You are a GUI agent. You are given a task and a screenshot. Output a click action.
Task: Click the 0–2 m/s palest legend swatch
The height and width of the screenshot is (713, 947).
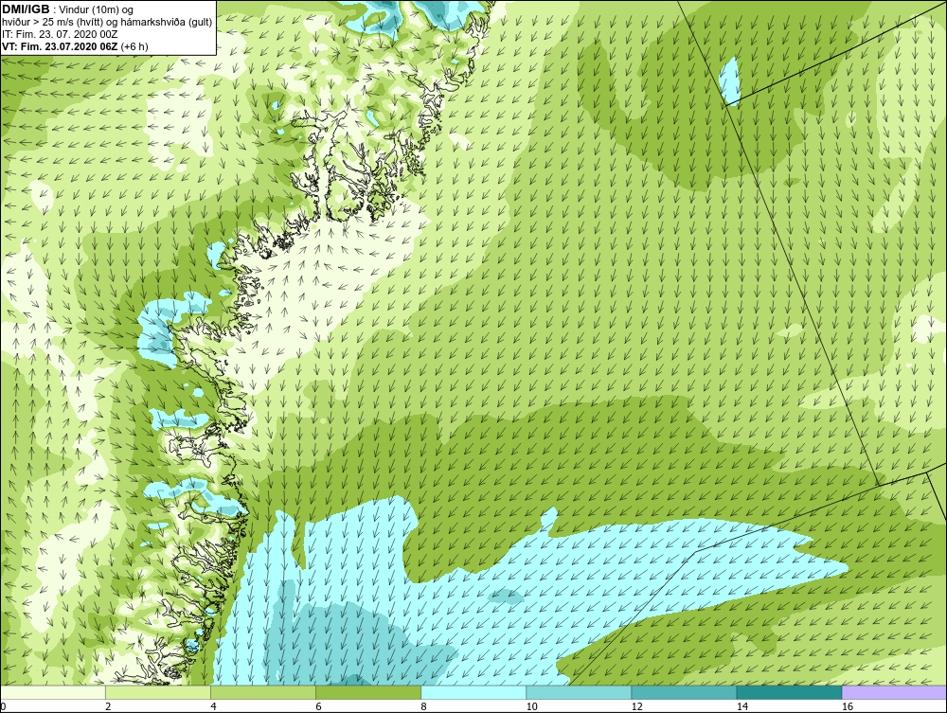(x=53, y=692)
